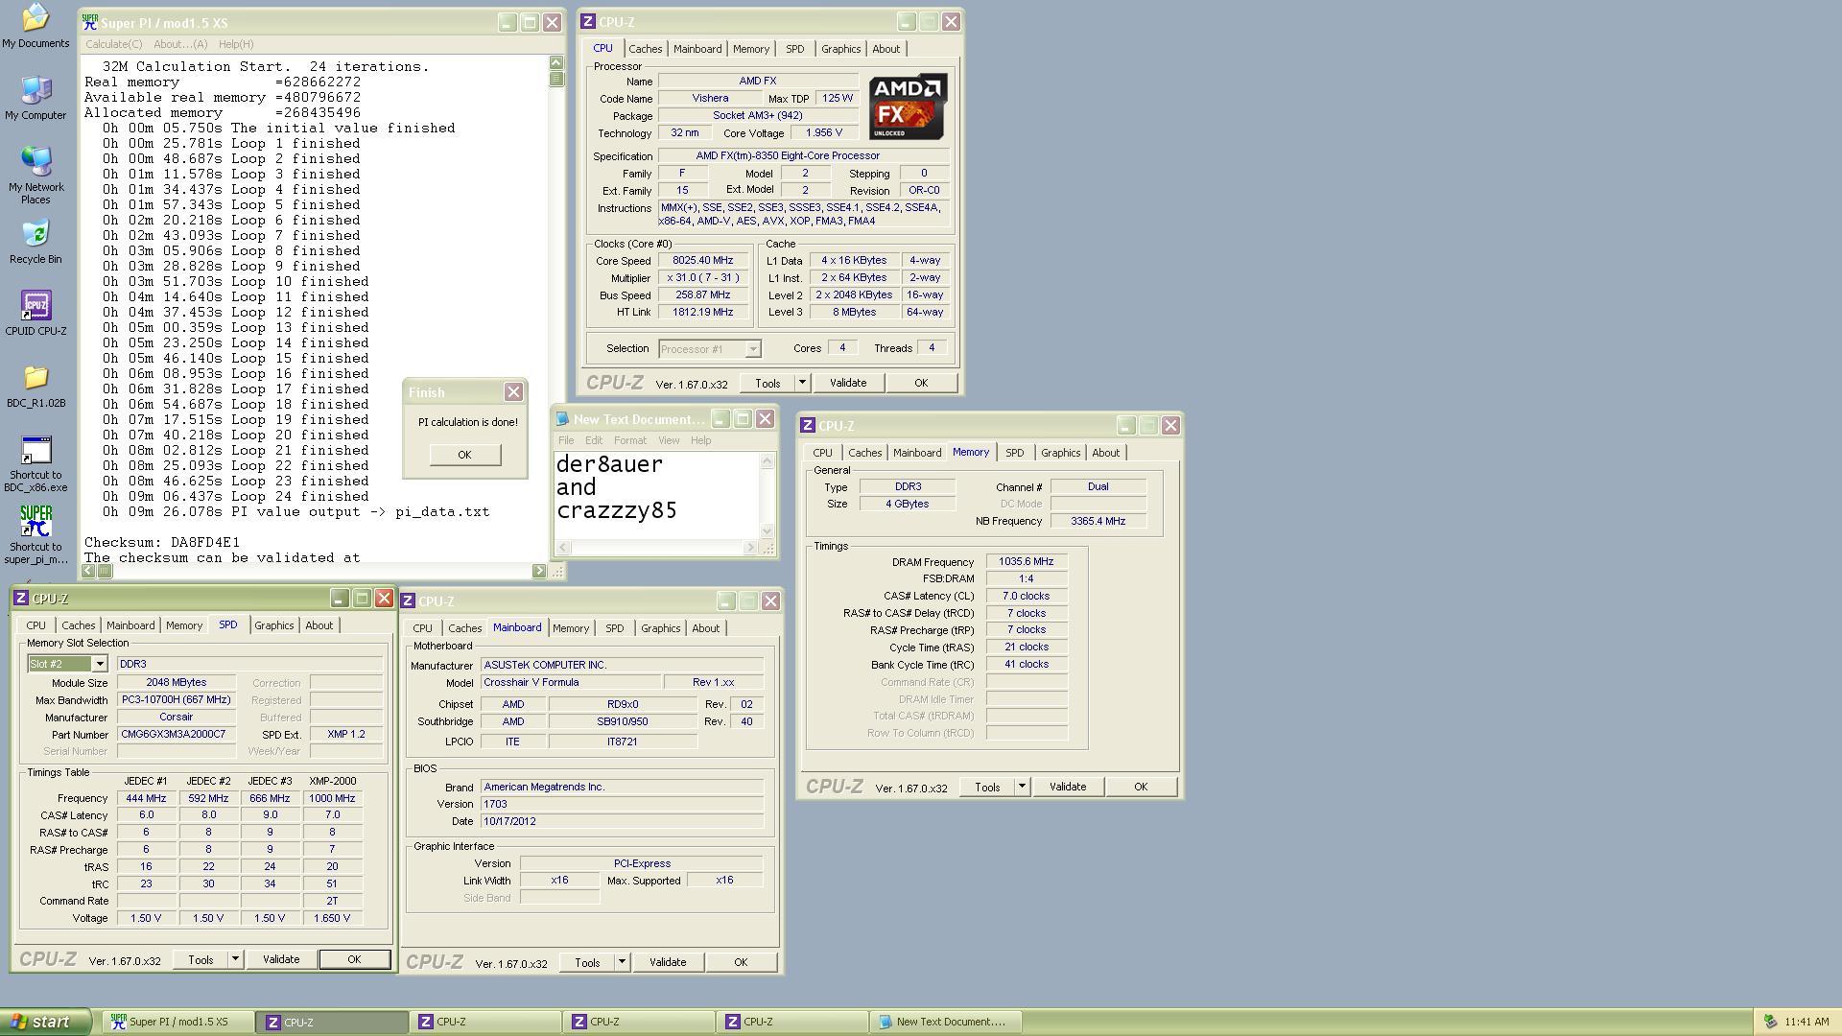The image size is (1842, 1036).
Task: Expand Tools dropdown arrow in Memory window
Action: pos(1022,787)
